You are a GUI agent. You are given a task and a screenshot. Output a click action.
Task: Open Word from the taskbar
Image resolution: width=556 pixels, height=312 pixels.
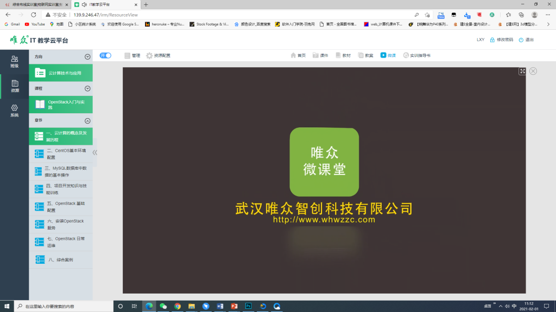(220, 307)
